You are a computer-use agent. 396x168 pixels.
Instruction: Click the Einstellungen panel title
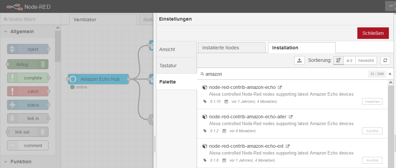coord(175,19)
